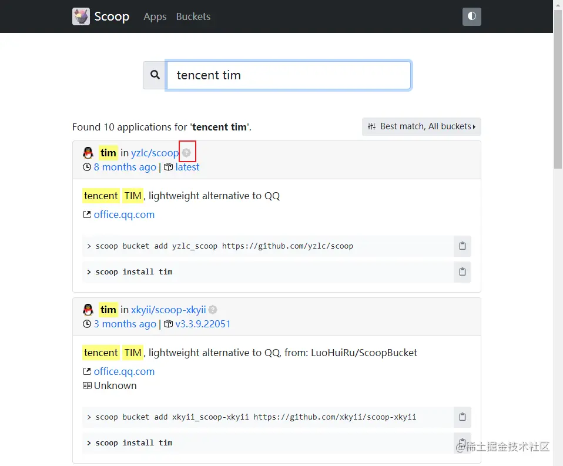Focus the 'tencent tim' search field

pos(289,75)
